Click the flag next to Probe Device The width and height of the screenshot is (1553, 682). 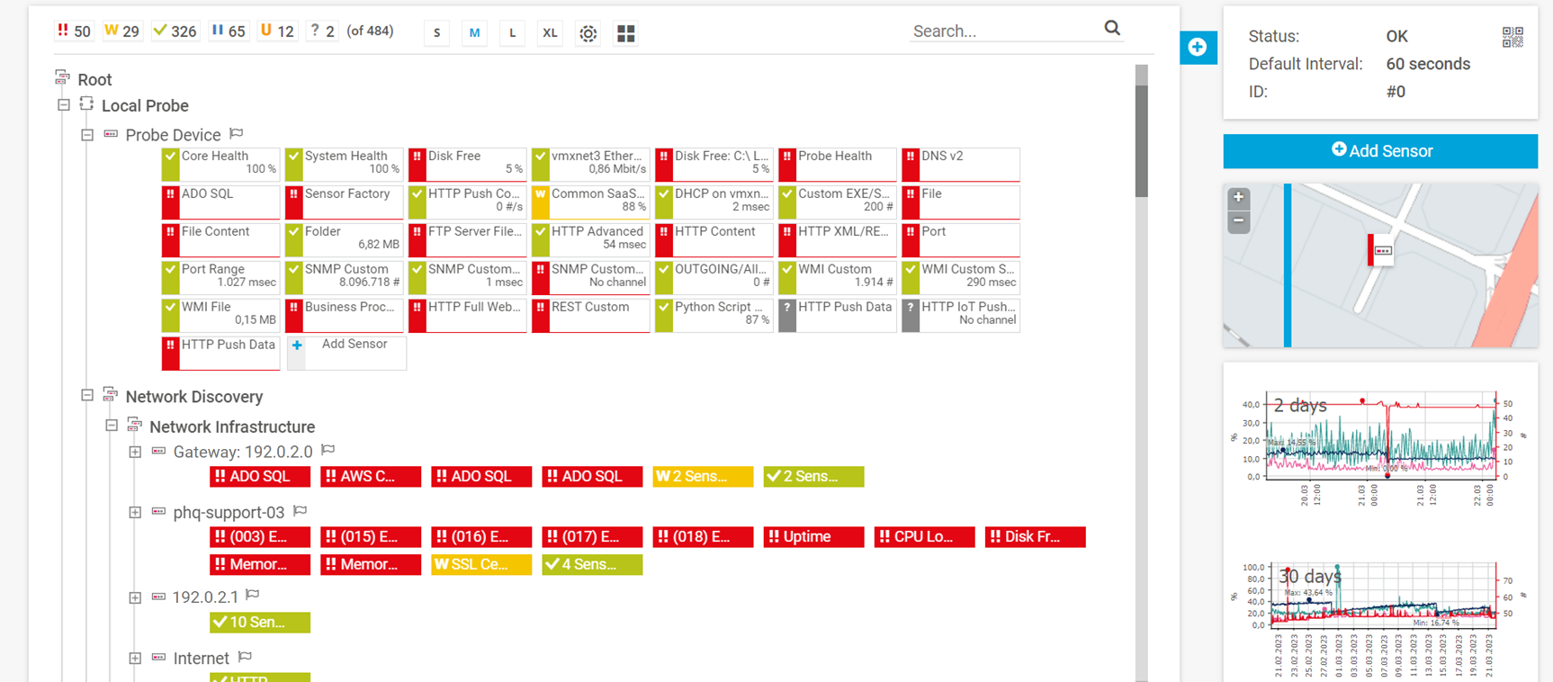coord(237,134)
